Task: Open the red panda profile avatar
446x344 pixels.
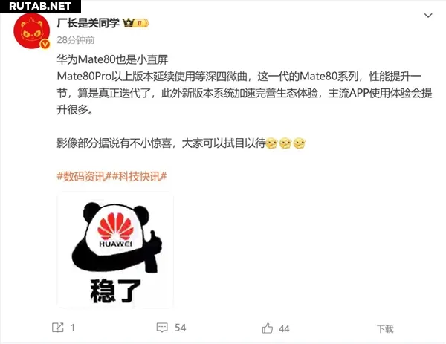Action: click(x=31, y=31)
